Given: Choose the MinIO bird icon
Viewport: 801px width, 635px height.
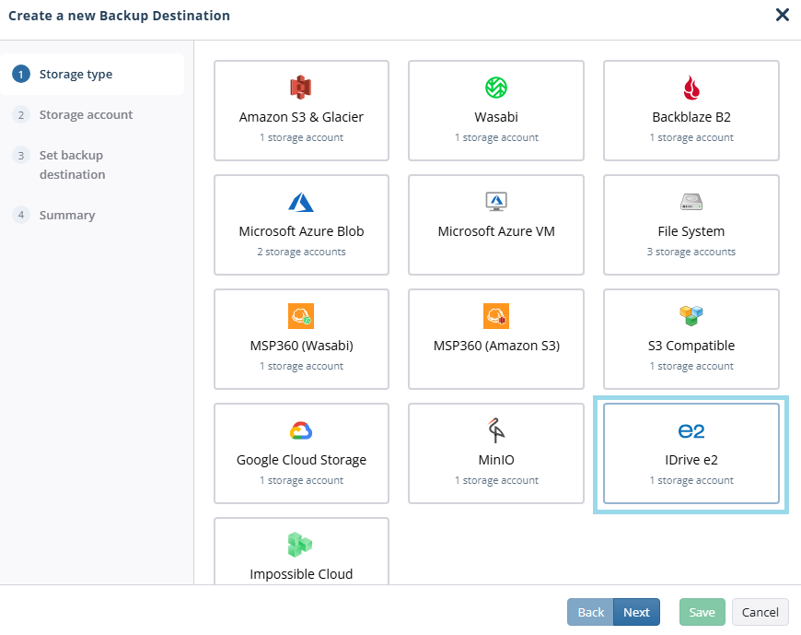Looking at the screenshot, I should 496,430.
